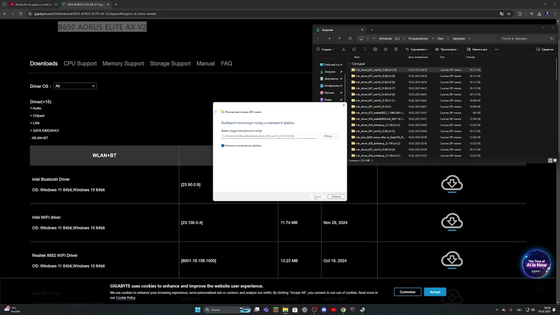Open the Storage Support tab
560x315 pixels.
click(x=170, y=63)
